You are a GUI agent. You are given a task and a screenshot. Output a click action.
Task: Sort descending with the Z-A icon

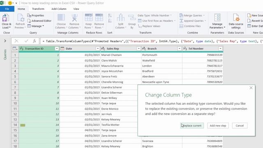click(x=110, y=21)
